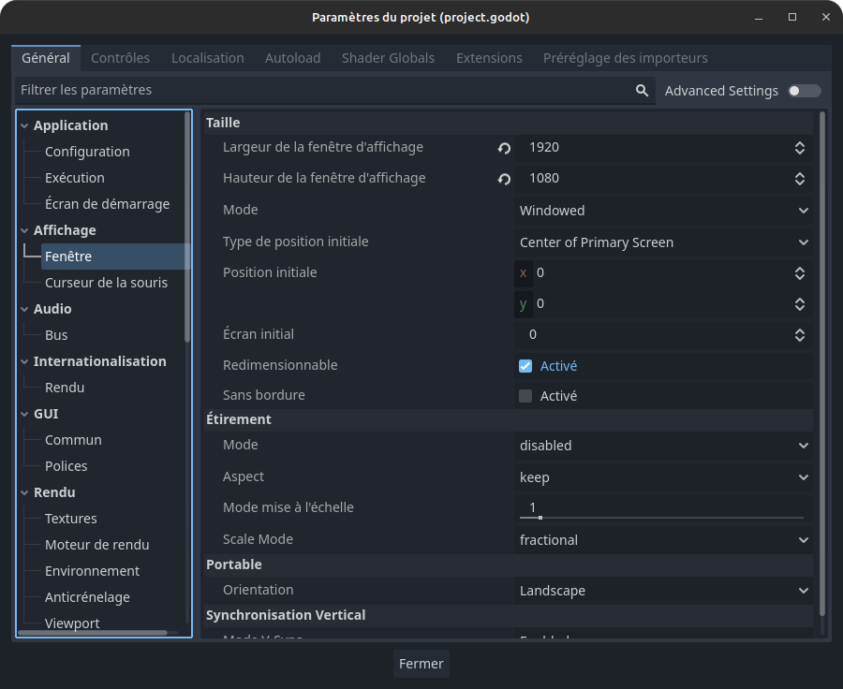The height and width of the screenshot is (689, 843).
Task: Click stepper arrows on Largeur field
Action: coord(799,148)
